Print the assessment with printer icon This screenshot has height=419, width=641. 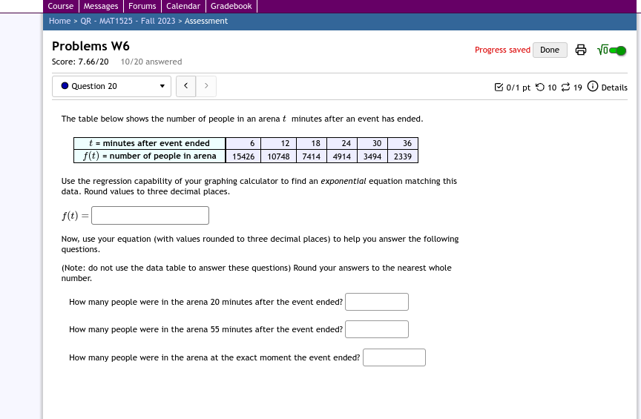coord(580,50)
